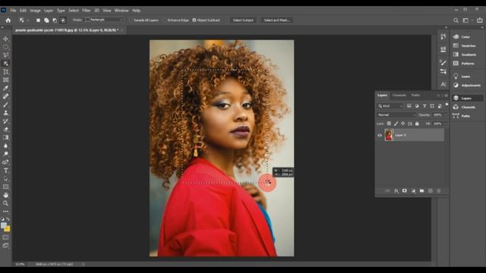
Task: Select the Hand tool
Action: point(5,195)
